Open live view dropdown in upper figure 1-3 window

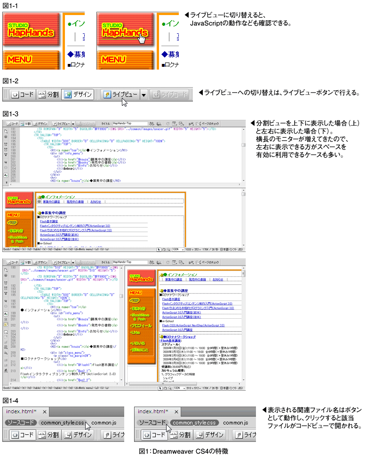73,124
